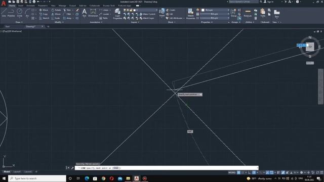Click the erase tool icon
324x182 pixels.
[77, 10]
